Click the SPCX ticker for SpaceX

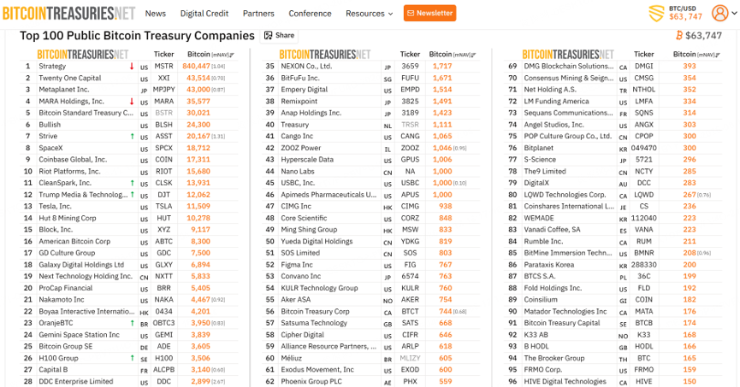pyautogui.click(x=163, y=148)
